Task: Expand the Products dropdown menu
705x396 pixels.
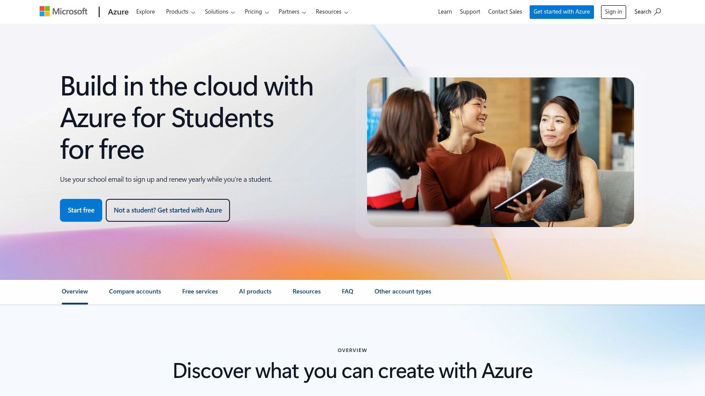Action: tap(180, 12)
